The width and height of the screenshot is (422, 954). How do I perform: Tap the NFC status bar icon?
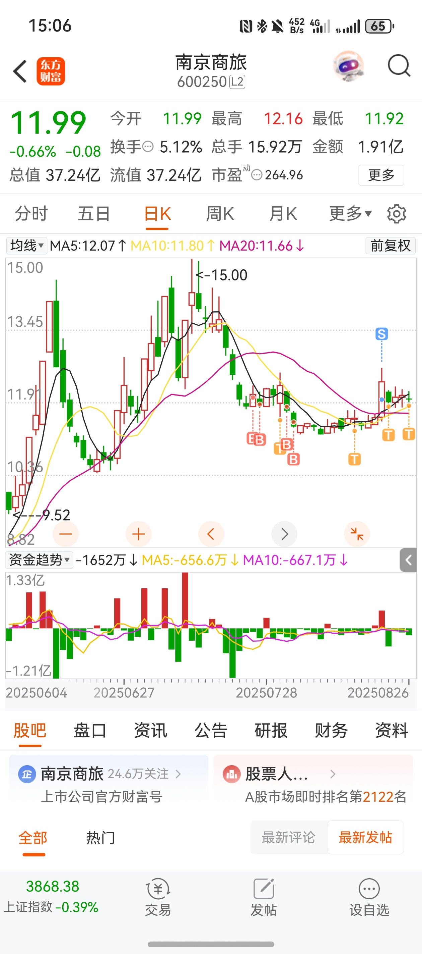pos(246,26)
